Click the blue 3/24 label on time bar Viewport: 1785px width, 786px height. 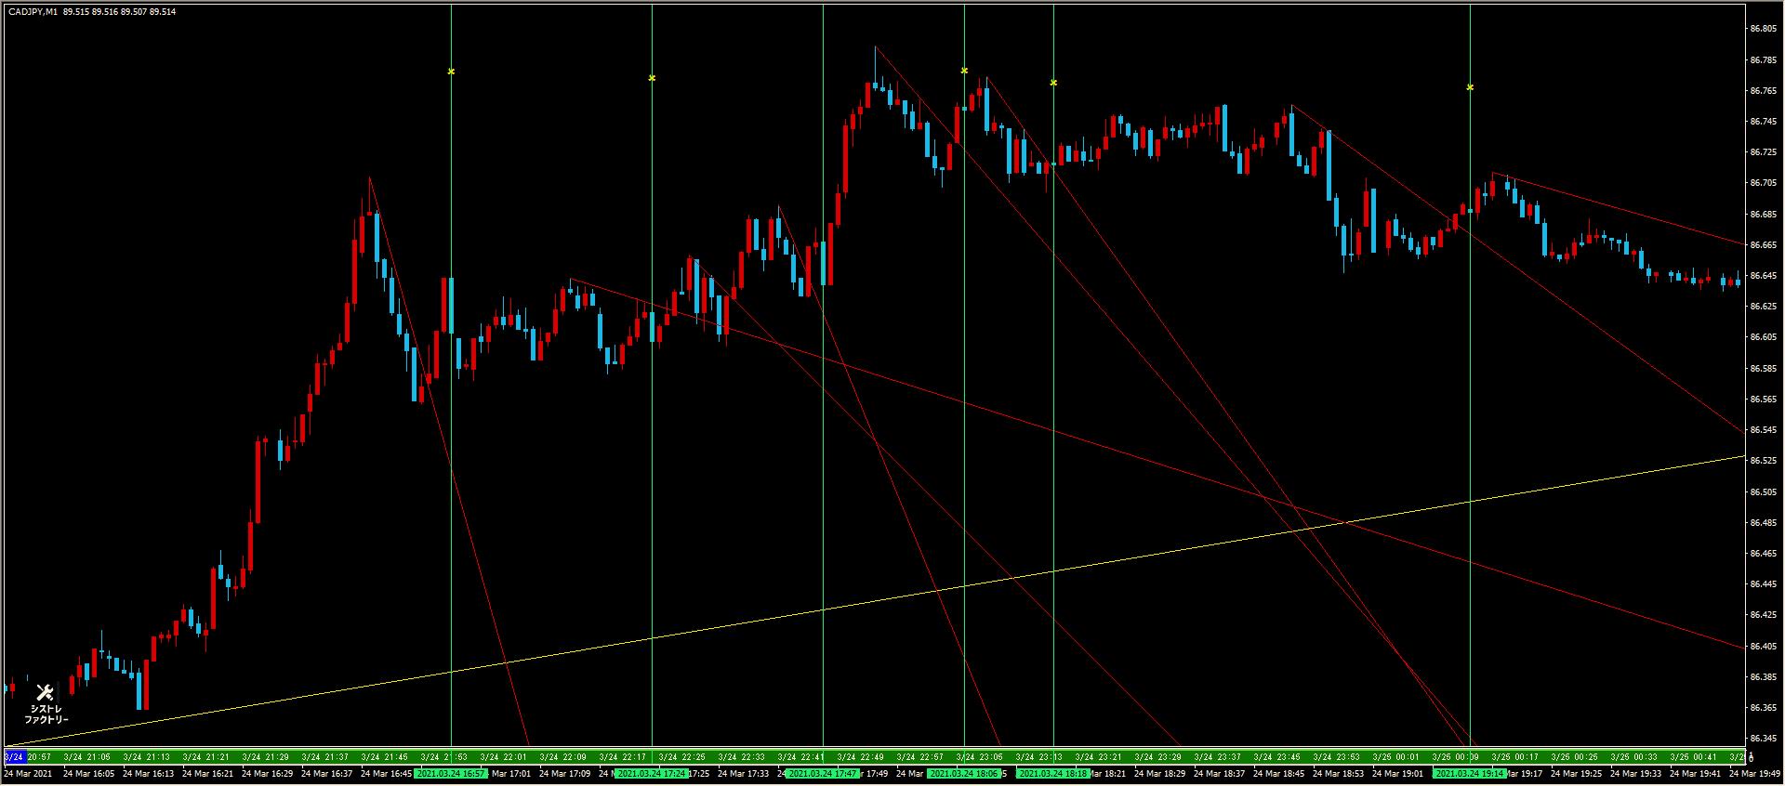click(13, 757)
